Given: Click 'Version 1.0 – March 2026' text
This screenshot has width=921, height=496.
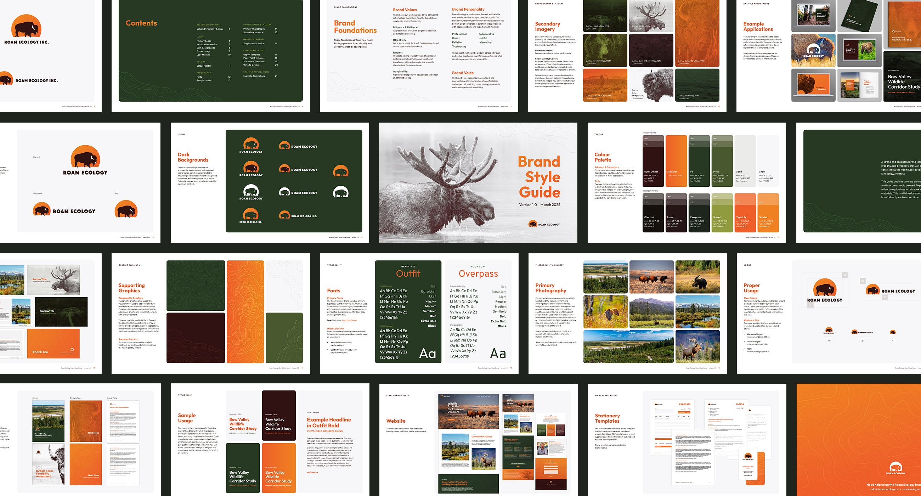Looking at the screenshot, I should pyautogui.click(x=539, y=205).
